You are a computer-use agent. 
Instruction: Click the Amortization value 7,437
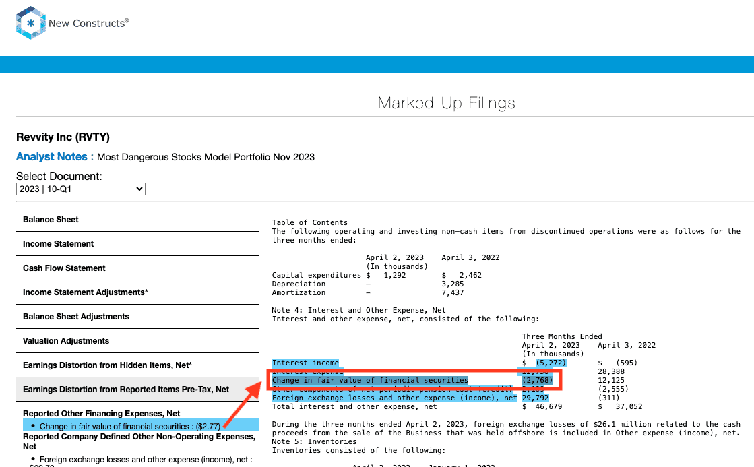[x=453, y=292]
